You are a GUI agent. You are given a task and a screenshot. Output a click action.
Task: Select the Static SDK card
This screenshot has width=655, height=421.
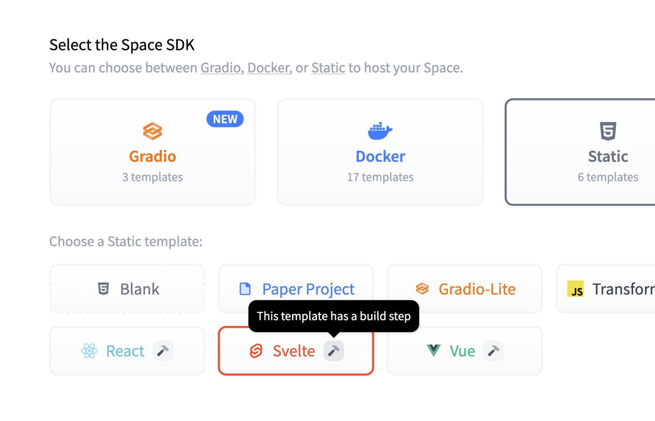point(580,152)
